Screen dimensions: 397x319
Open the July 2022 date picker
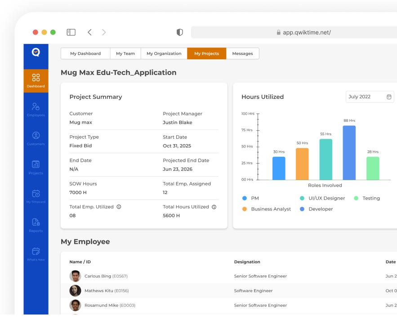coord(370,97)
